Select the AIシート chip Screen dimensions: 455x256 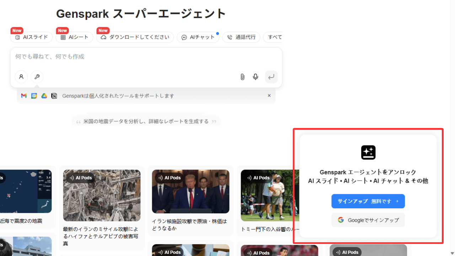pos(75,37)
